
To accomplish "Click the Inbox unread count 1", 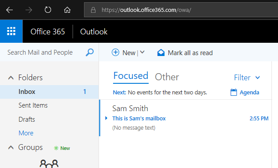I will pos(85,92).
